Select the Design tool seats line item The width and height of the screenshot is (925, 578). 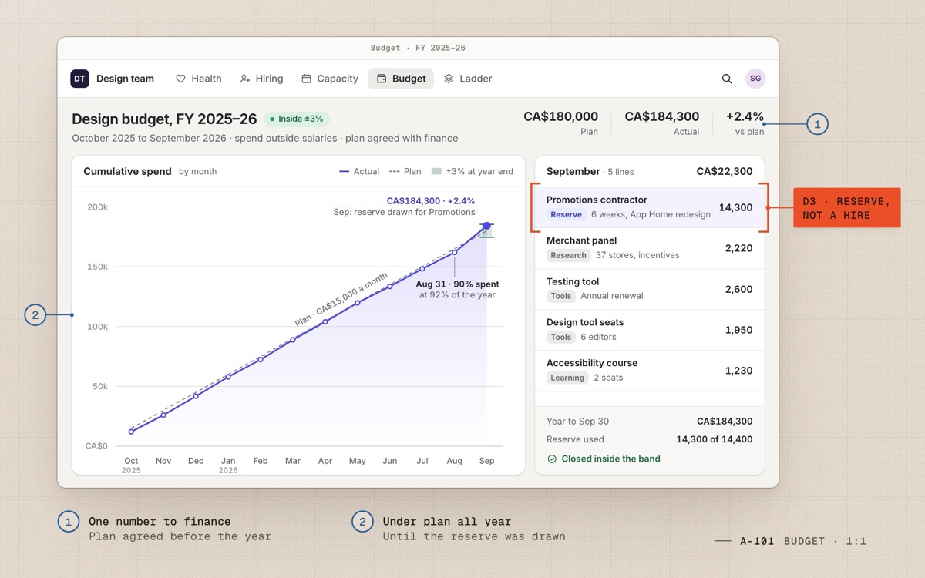tap(650, 330)
